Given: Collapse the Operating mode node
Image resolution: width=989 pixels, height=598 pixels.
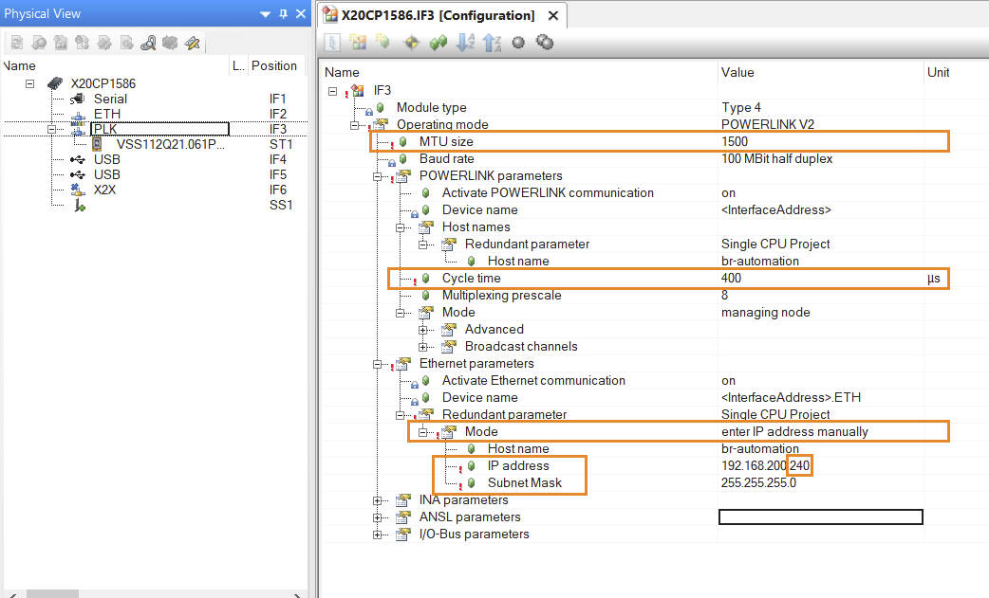Looking at the screenshot, I should coord(354,125).
